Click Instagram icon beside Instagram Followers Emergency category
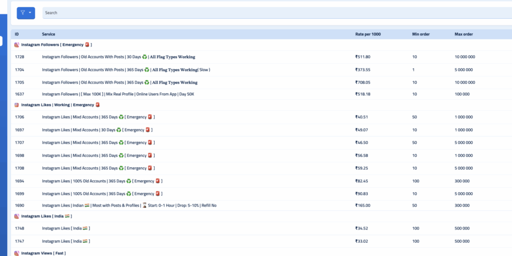 [x=17, y=45]
